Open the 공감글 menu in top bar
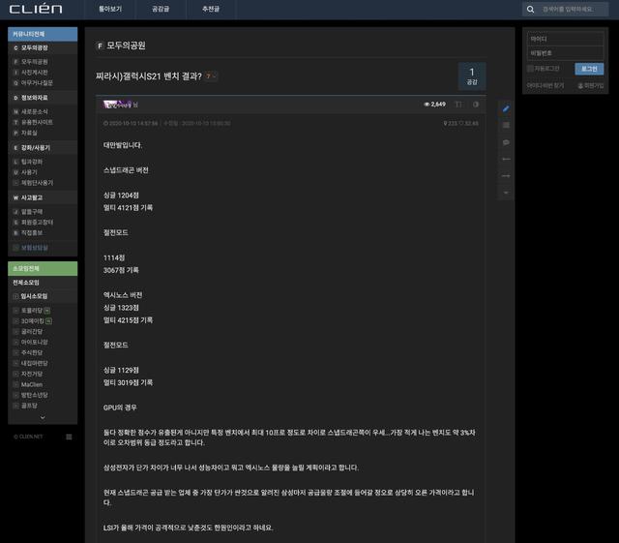The width and height of the screenshot is (619, 543). coord(161,9)
